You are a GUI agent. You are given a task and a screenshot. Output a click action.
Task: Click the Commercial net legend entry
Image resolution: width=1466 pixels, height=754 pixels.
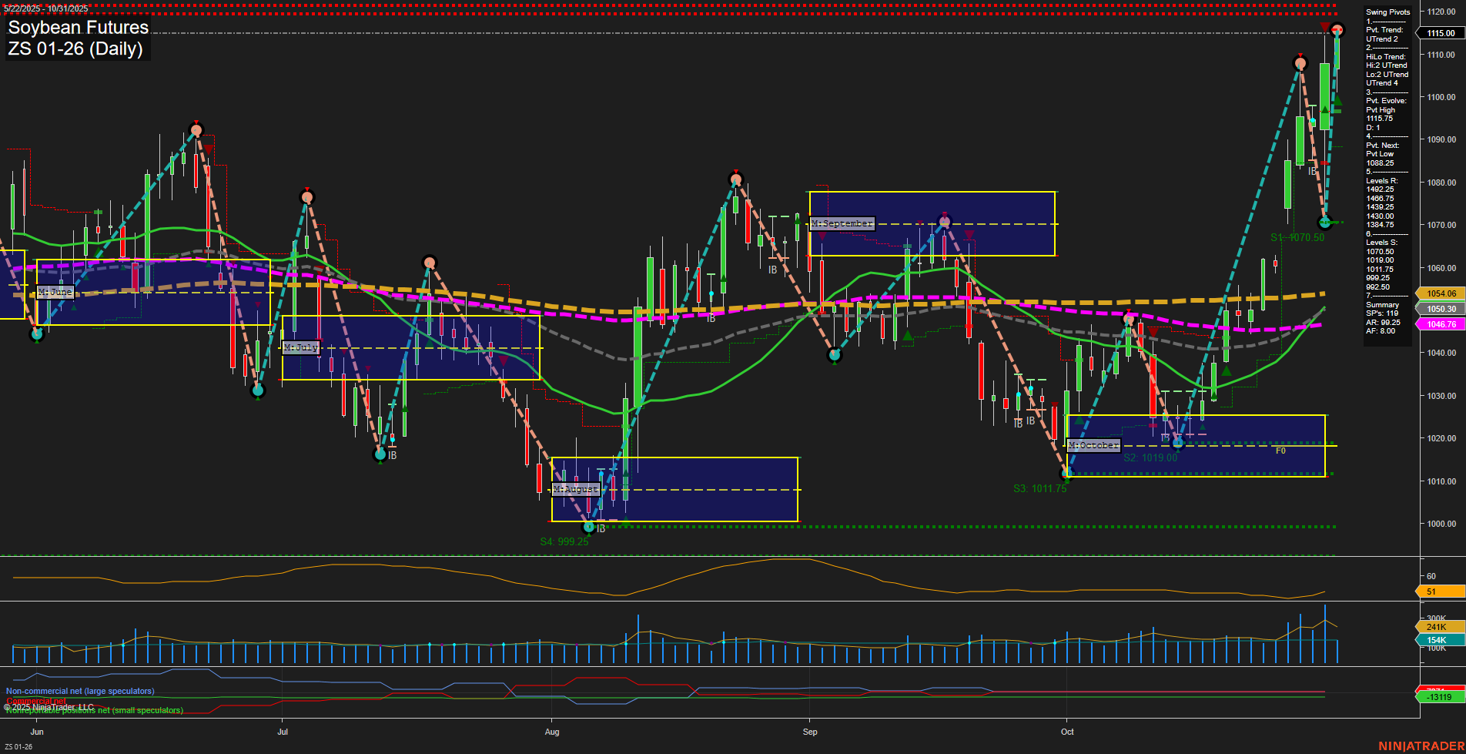35,702
